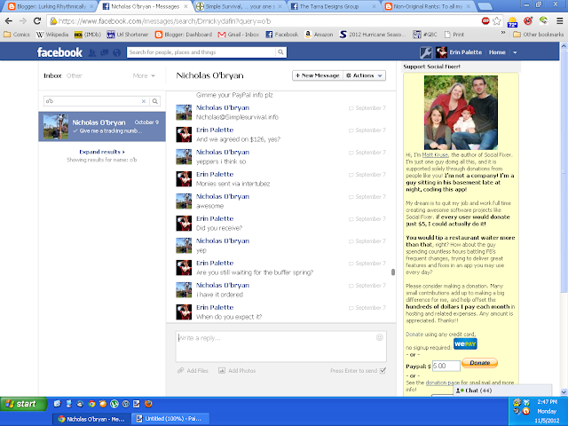Click Erin Palette name above 'Did you receive?'
This screenshot has height=426, width=568.
[215, 218]
